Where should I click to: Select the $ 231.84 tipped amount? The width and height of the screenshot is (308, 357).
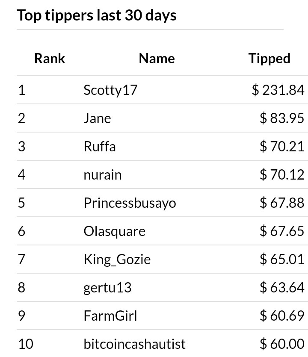[278, 90]
